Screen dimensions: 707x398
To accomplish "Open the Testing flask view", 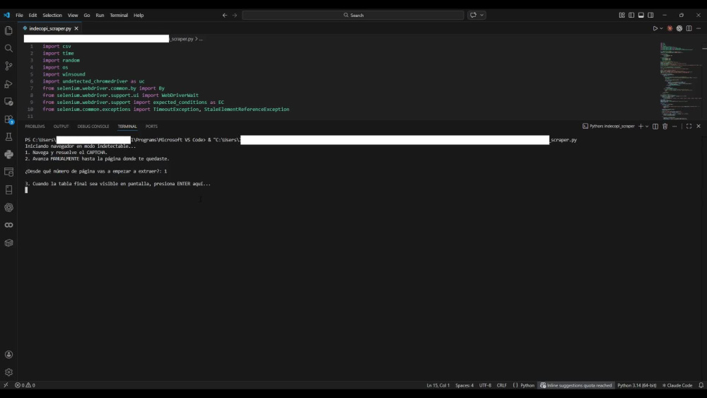I will tap(8, 136).
